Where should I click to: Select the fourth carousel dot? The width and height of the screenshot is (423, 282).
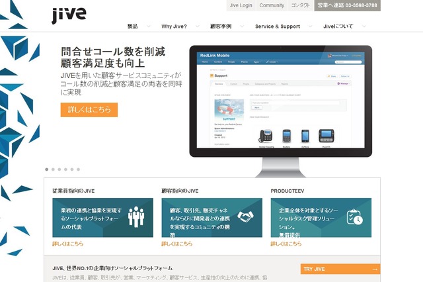(65, 169)
